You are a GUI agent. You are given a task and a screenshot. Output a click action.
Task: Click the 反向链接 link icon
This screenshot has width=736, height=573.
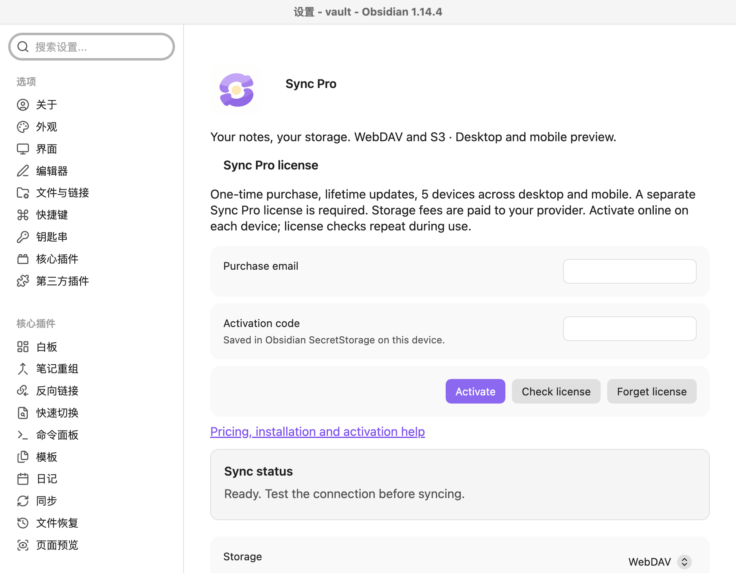point(23,391)
